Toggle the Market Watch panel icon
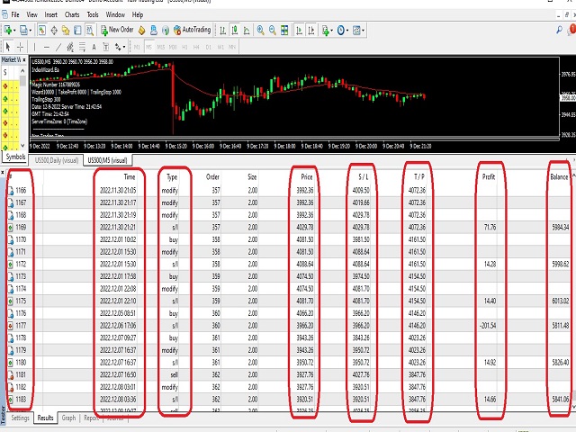The height and width of the screenshot is (432, 576). (41, 30)
